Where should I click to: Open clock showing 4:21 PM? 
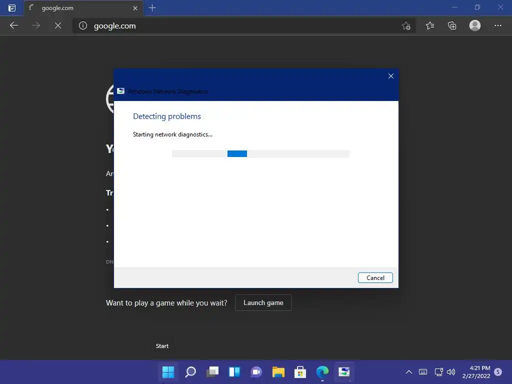pyautogui.click(x=476, y=371)
